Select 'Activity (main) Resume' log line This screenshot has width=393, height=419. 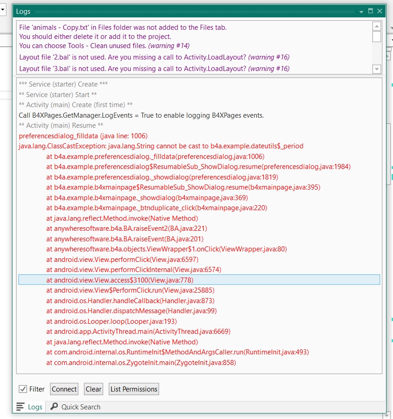coord(61,125)
